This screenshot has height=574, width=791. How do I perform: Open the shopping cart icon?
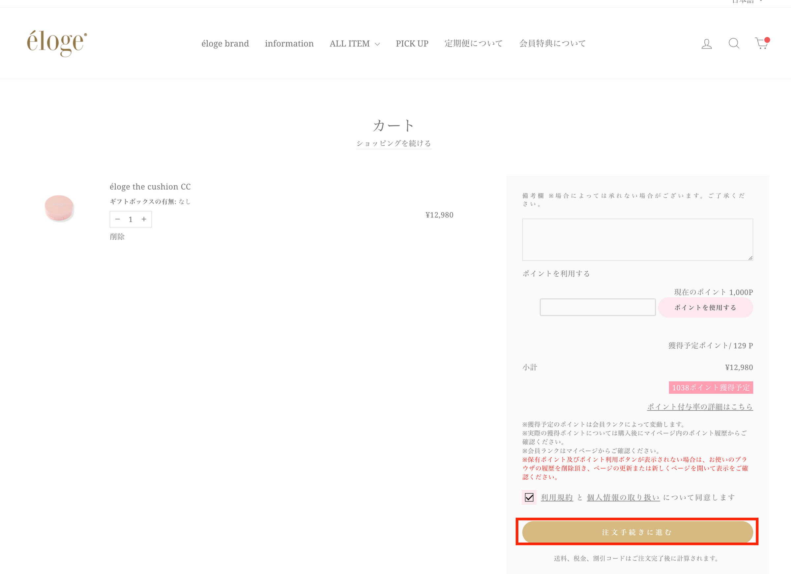[761, 44]
